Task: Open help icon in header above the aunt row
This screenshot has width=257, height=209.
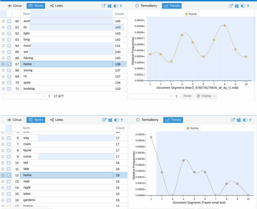Action: [121, 6]
